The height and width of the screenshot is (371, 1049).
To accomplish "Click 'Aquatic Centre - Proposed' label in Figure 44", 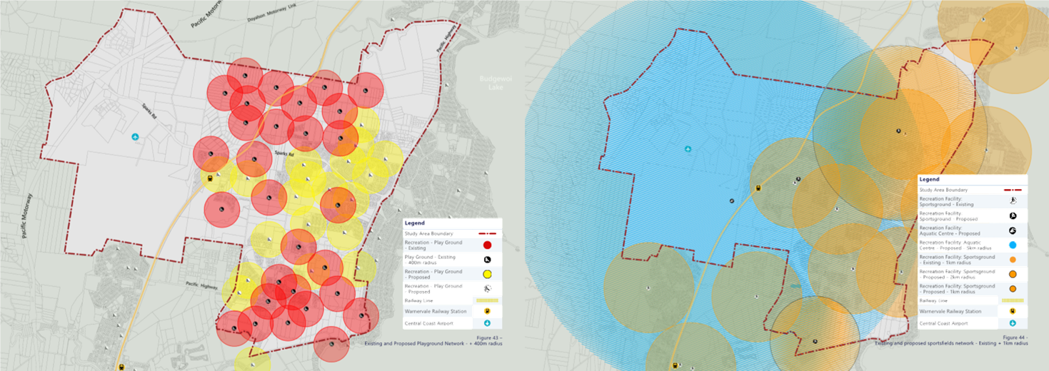I will 950,230.
